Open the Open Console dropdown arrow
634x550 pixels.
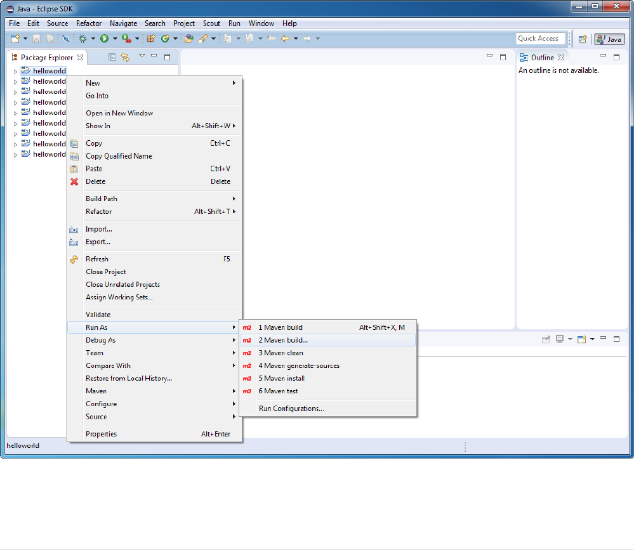592,339
